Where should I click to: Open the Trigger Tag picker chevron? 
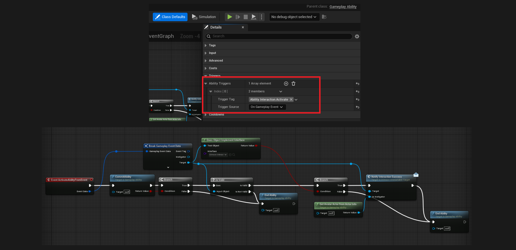296,99
